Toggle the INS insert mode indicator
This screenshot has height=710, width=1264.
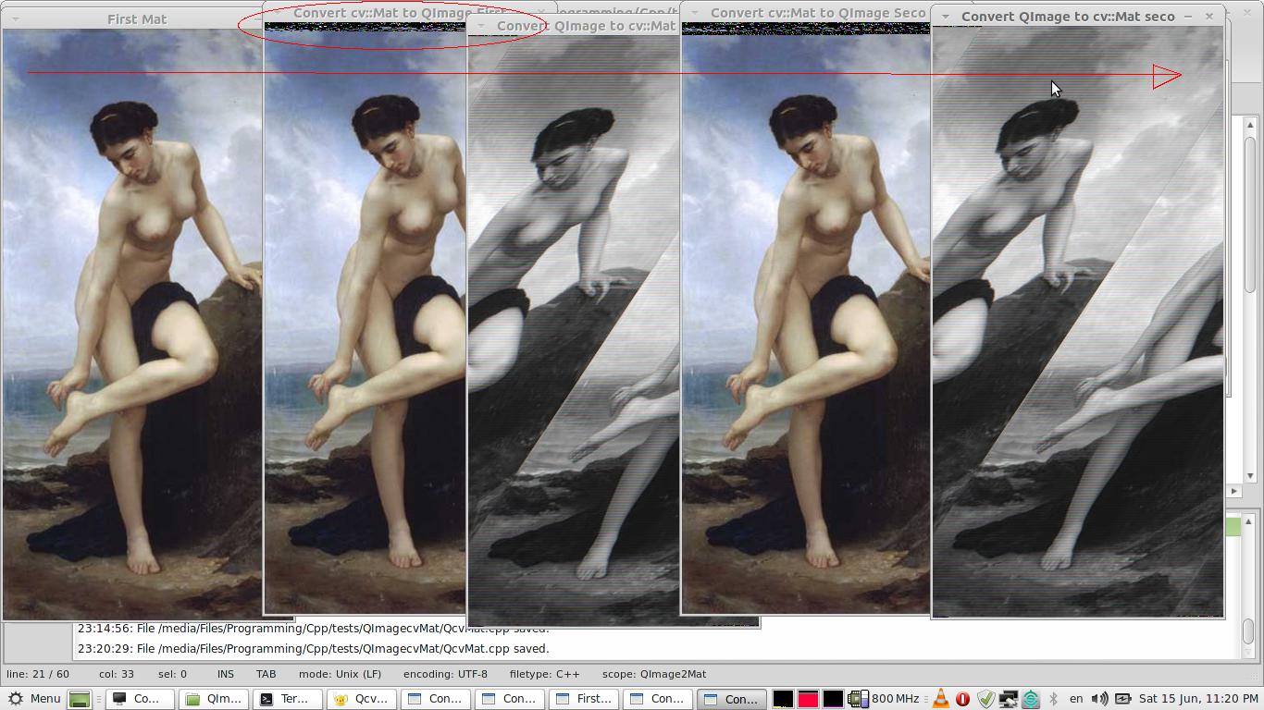pos(225,674)
